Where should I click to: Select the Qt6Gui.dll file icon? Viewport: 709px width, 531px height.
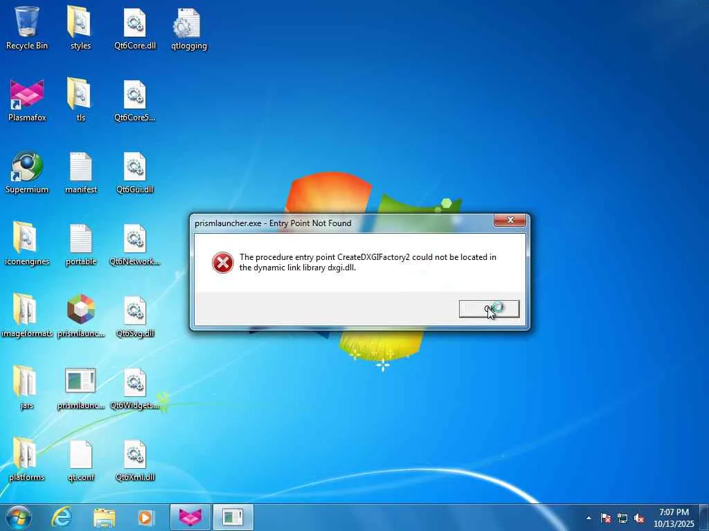pos(135,172)
